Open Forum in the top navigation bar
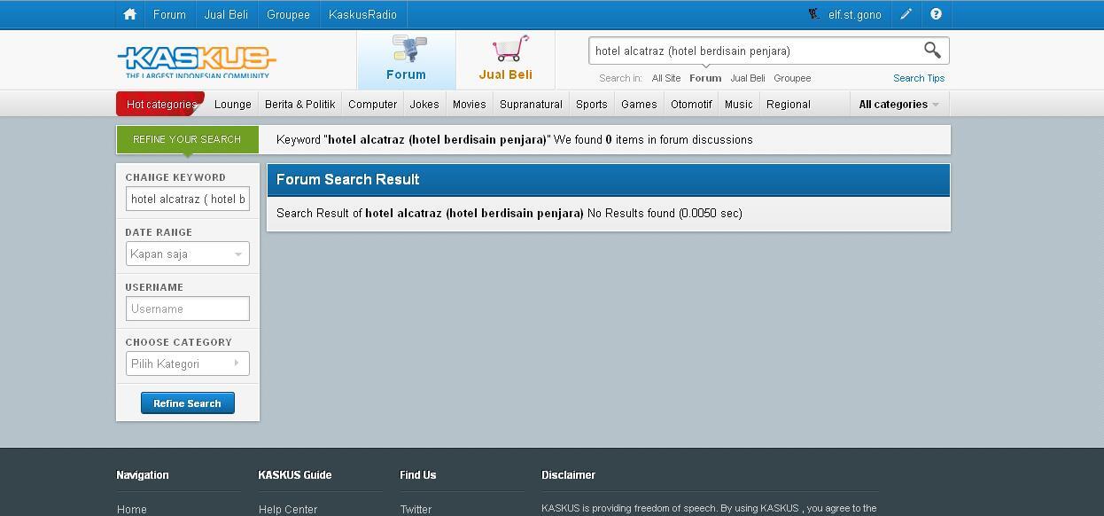 169,14
